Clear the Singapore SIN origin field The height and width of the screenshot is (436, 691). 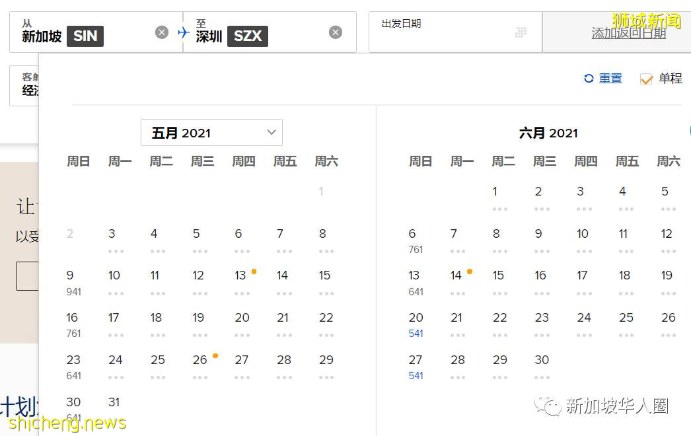coord(162,32)
